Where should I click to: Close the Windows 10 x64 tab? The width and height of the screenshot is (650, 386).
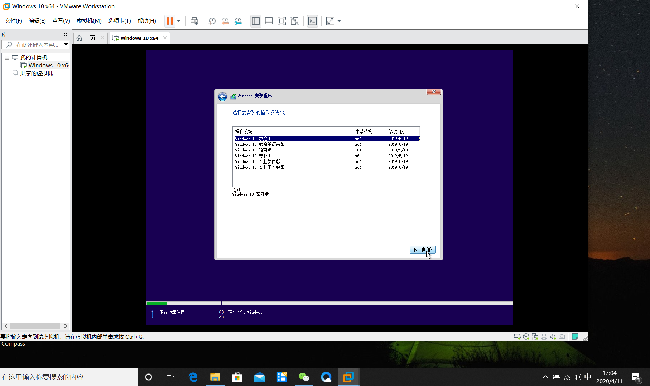pos(165,38)
